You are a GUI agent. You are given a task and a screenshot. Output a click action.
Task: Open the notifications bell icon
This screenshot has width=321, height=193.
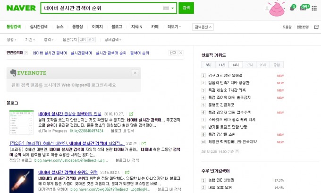292,8
